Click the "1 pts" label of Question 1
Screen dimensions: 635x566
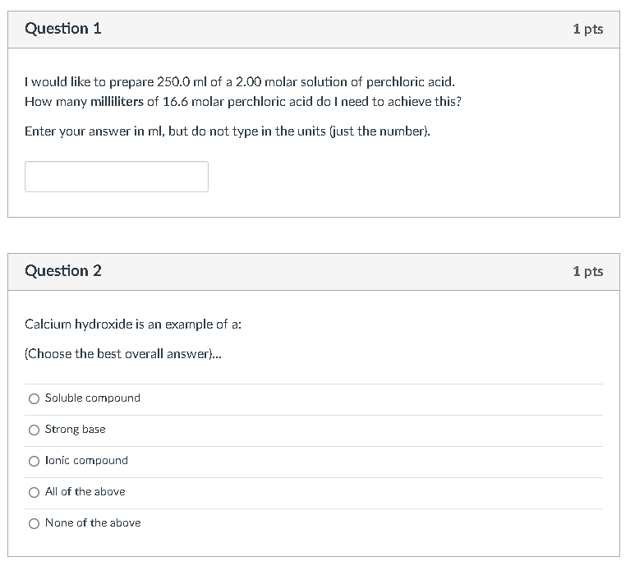tap(587, 30)
